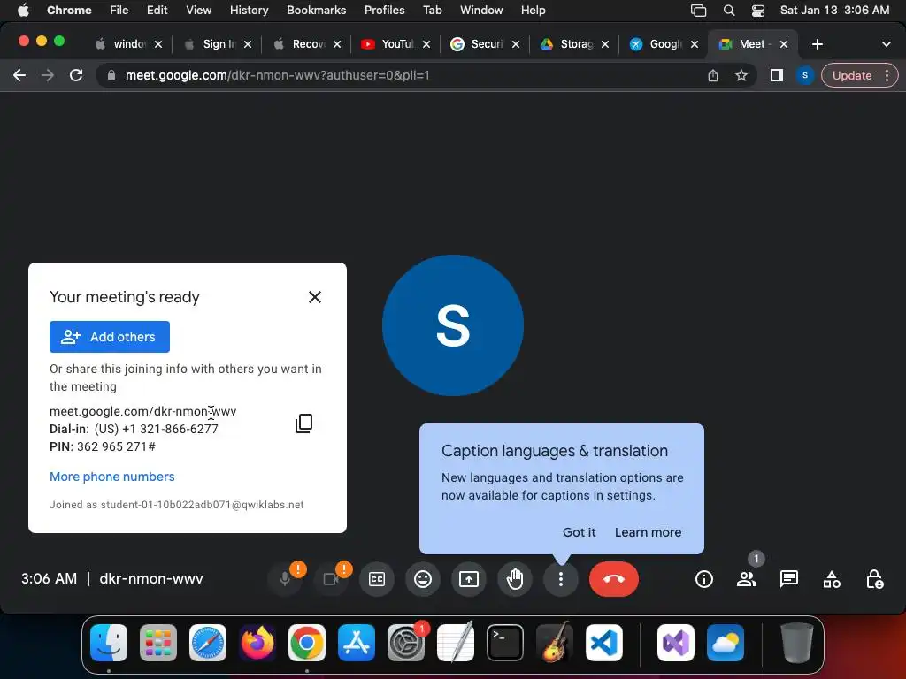Open Spotlight search in menu bar

(729, 11)
